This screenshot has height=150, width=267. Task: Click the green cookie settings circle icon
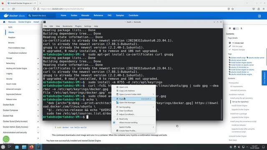pos(6,139)
